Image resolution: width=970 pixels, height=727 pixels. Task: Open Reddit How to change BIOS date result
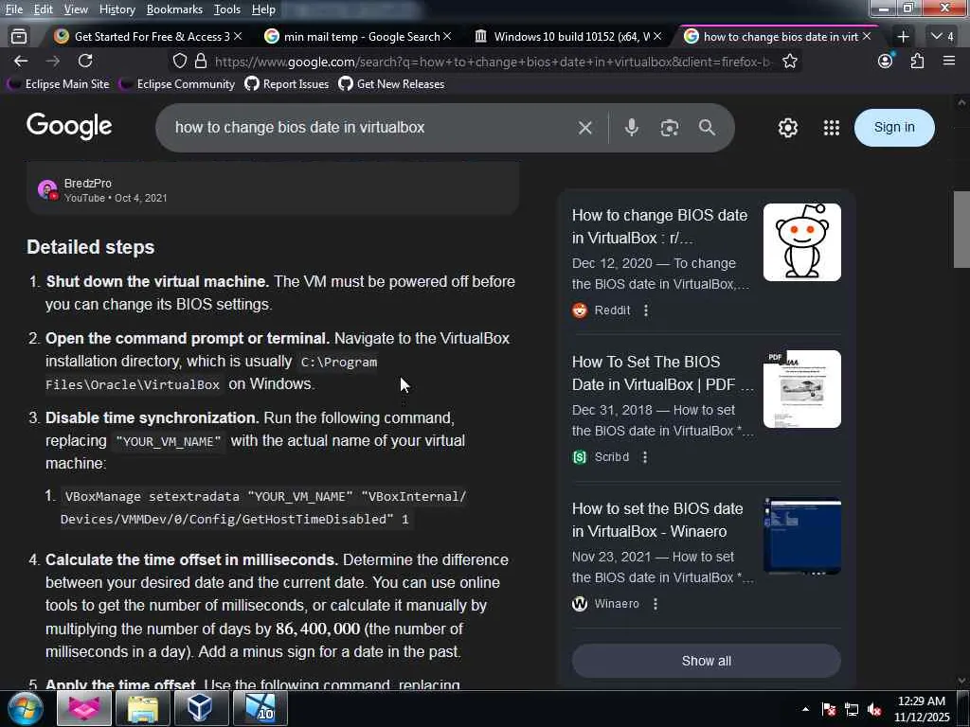coord(659,226)
